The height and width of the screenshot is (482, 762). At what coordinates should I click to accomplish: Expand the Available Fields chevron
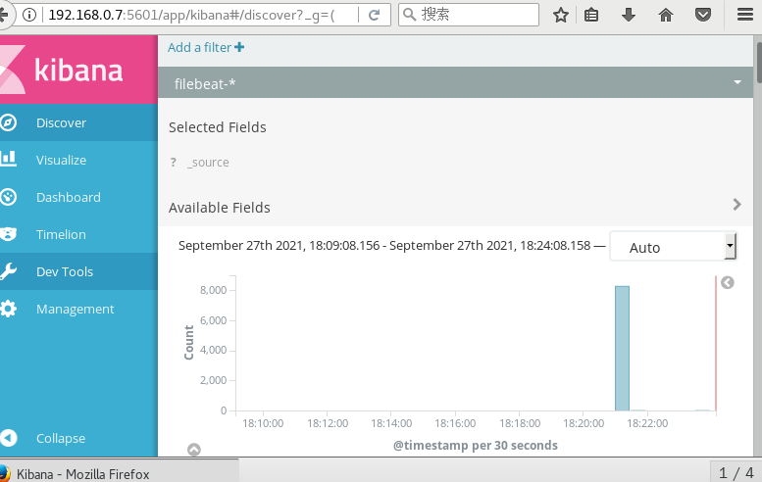click(x=737, y=205)
